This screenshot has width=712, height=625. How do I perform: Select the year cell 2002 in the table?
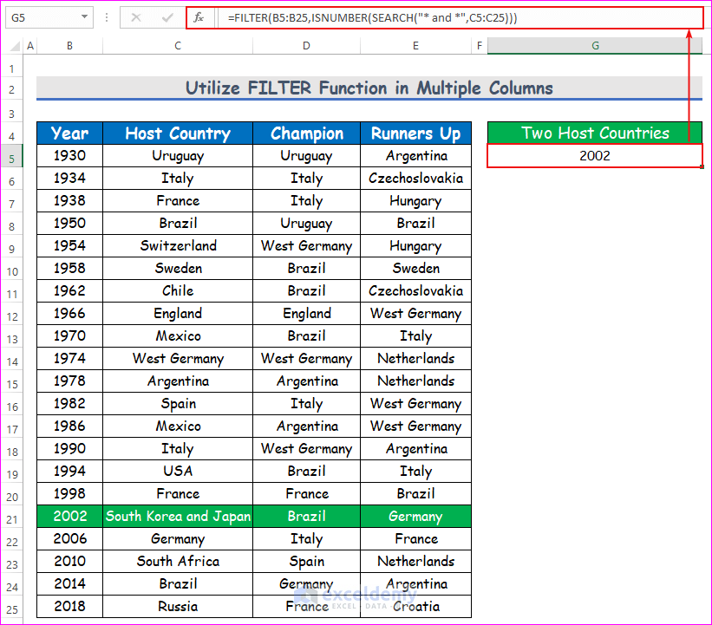click(x=69, y=516)
